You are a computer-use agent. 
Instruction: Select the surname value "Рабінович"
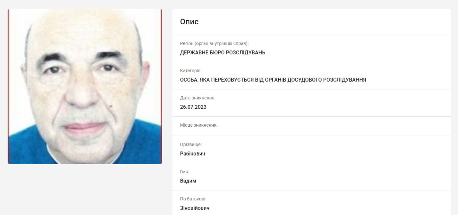click(193, 153)
